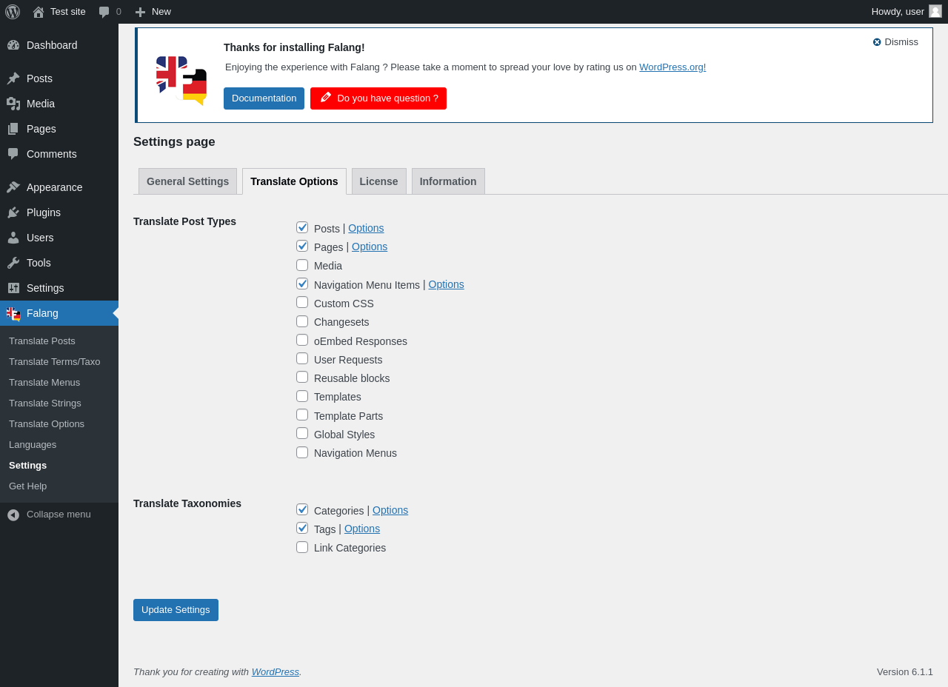Uncheck the Pages post type checkbox
The image size is (948, 687).
point(302,246)
